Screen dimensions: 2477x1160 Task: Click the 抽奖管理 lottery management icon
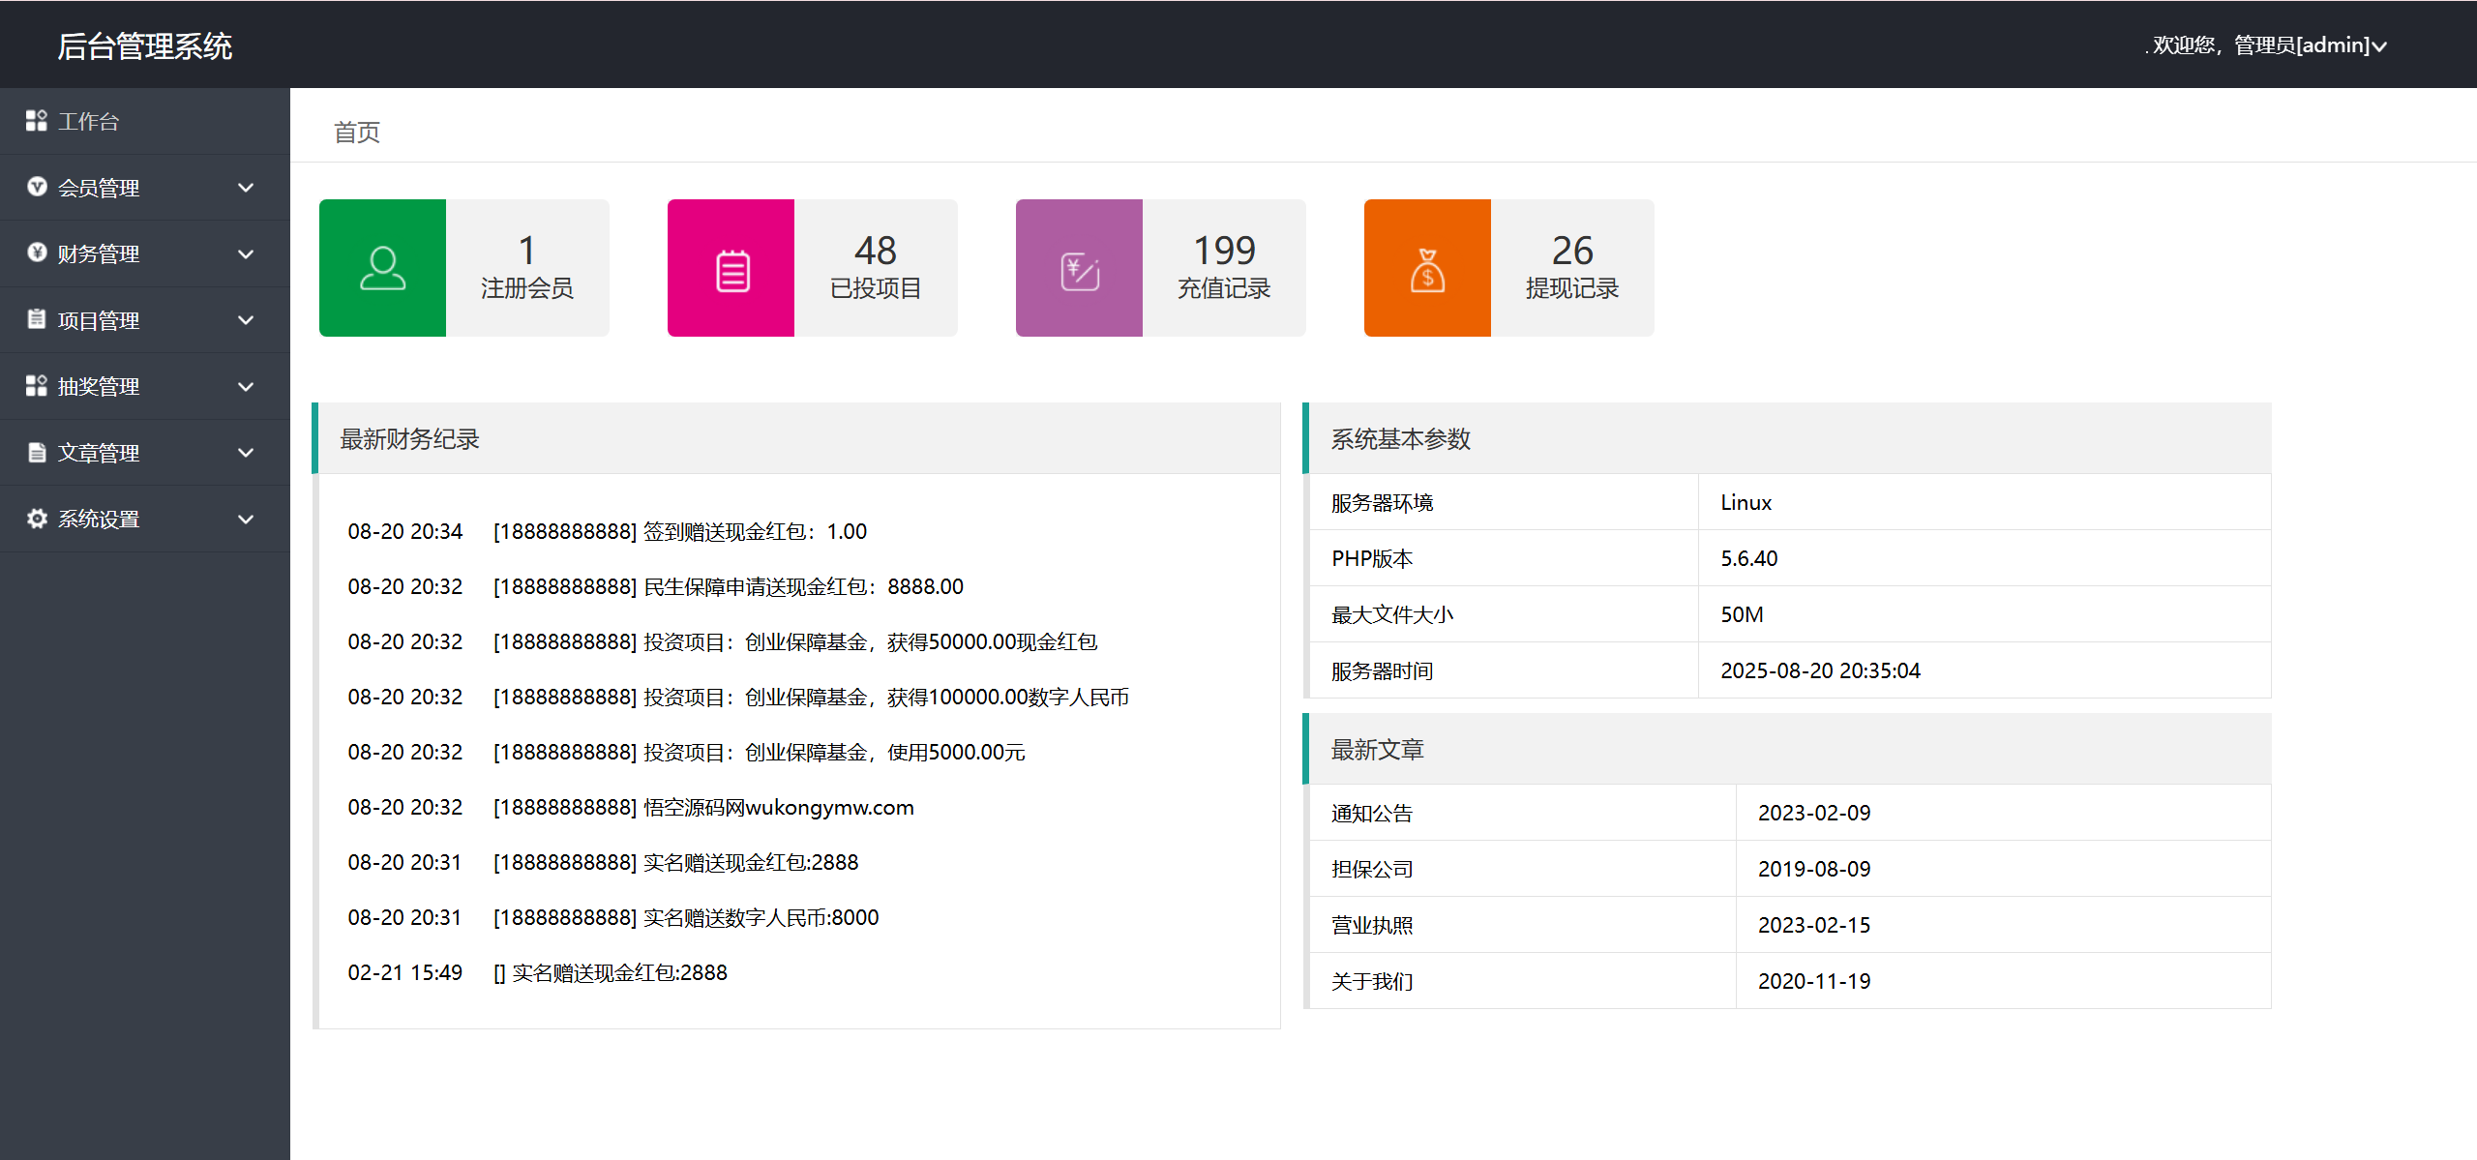pyautogui.click(x=37, y=385)
